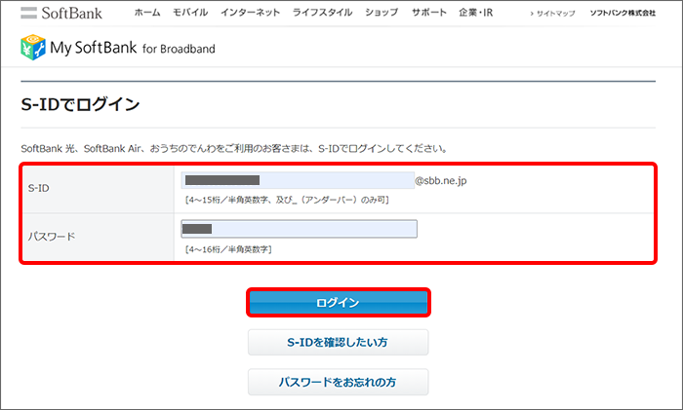Click the 4〜15桁 S-ID format hint
Image resolution: width=683 pixels, height=410 pixels.
pos(287,200)
